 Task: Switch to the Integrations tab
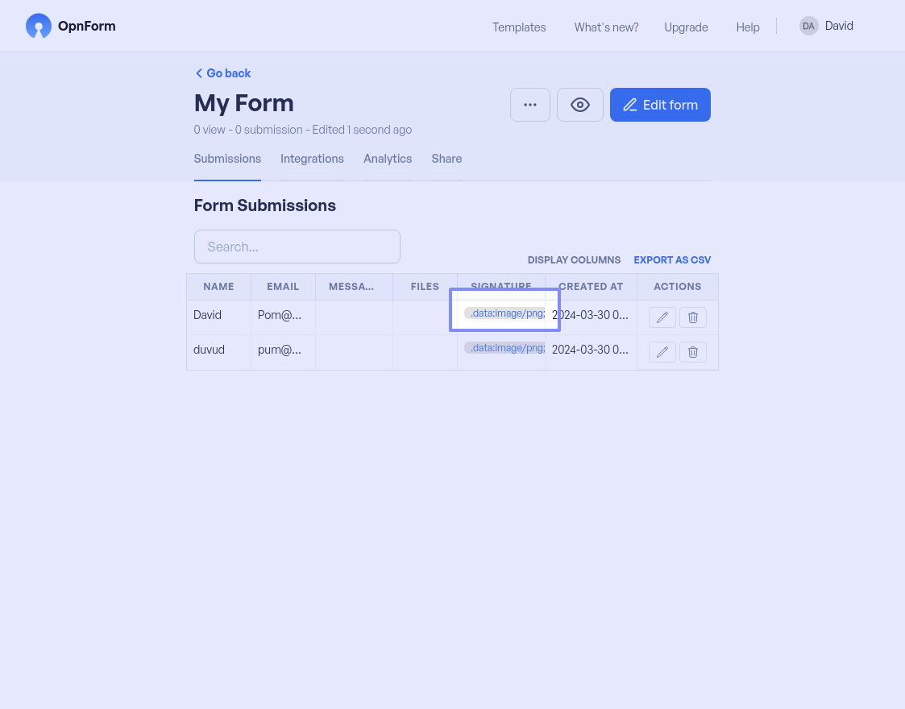(312, 159)
